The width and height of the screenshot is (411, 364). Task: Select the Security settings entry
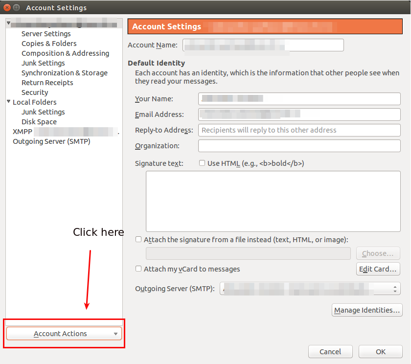click(35, 92)
